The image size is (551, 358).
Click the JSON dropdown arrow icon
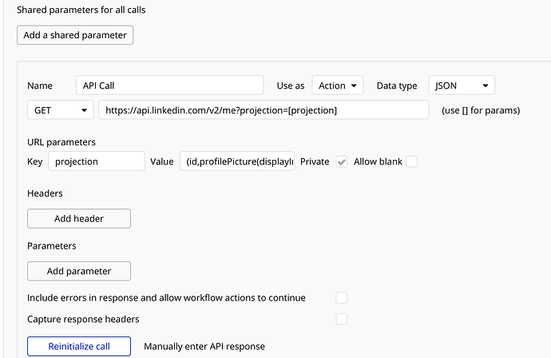484,86
